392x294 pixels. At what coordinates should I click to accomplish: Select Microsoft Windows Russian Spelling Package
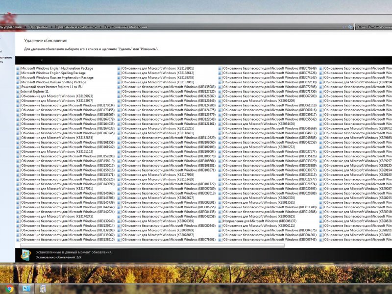tap(53, 82)
